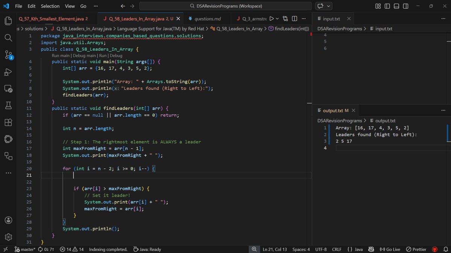Click master branch in status bar

[25, 249]
